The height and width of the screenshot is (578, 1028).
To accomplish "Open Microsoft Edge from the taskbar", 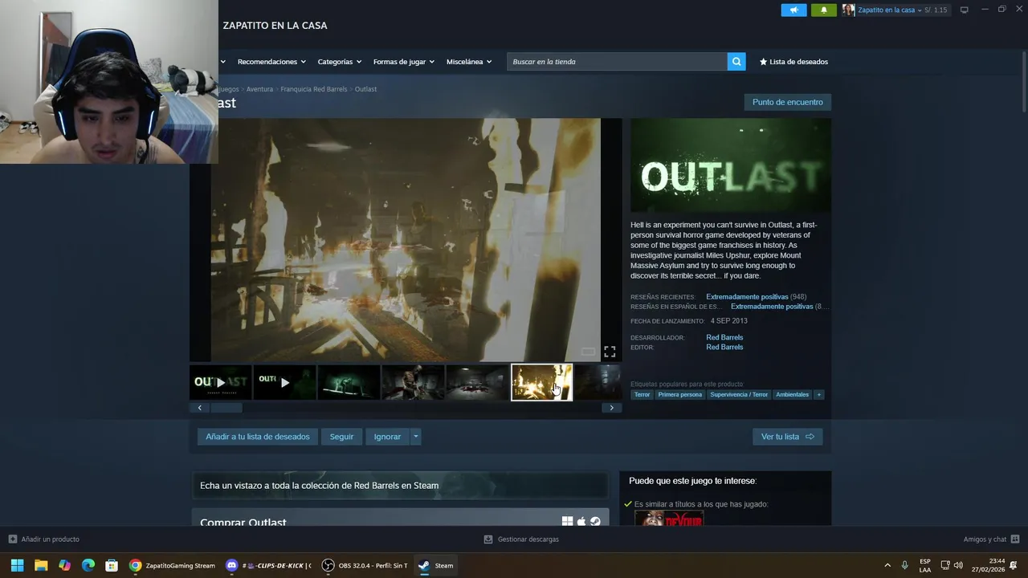I will pos(88,565).
